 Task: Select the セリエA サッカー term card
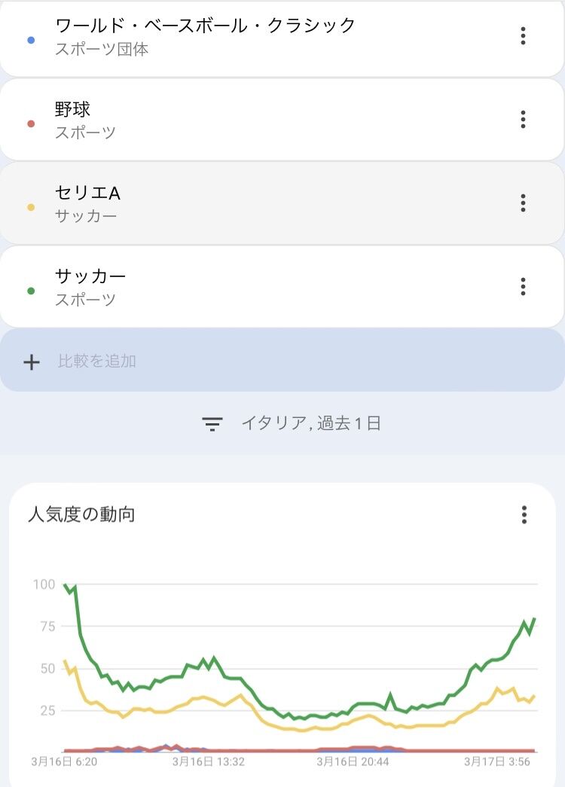(x=282, y=203)
